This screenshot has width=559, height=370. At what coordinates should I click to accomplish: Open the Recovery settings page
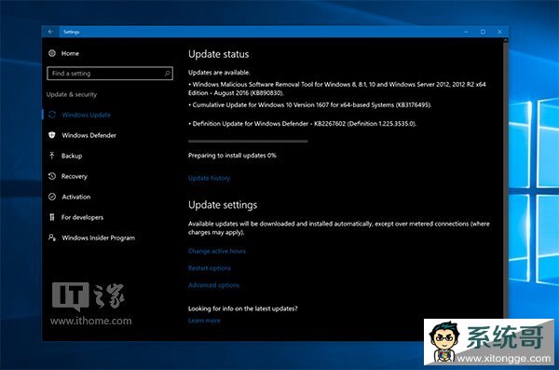(75, 176)
